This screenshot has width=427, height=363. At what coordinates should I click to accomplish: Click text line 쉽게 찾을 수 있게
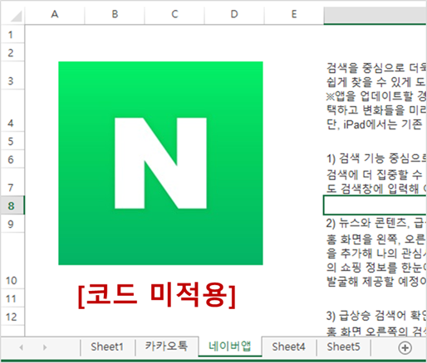(x=376, y=82)
